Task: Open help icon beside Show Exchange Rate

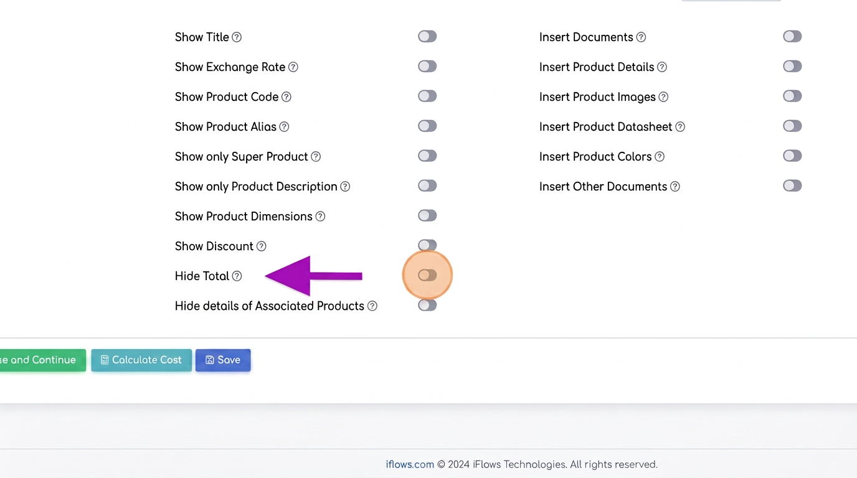Action: 293,67
